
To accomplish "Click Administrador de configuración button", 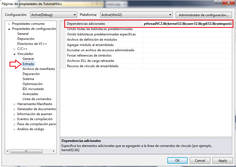I will 204,15.
